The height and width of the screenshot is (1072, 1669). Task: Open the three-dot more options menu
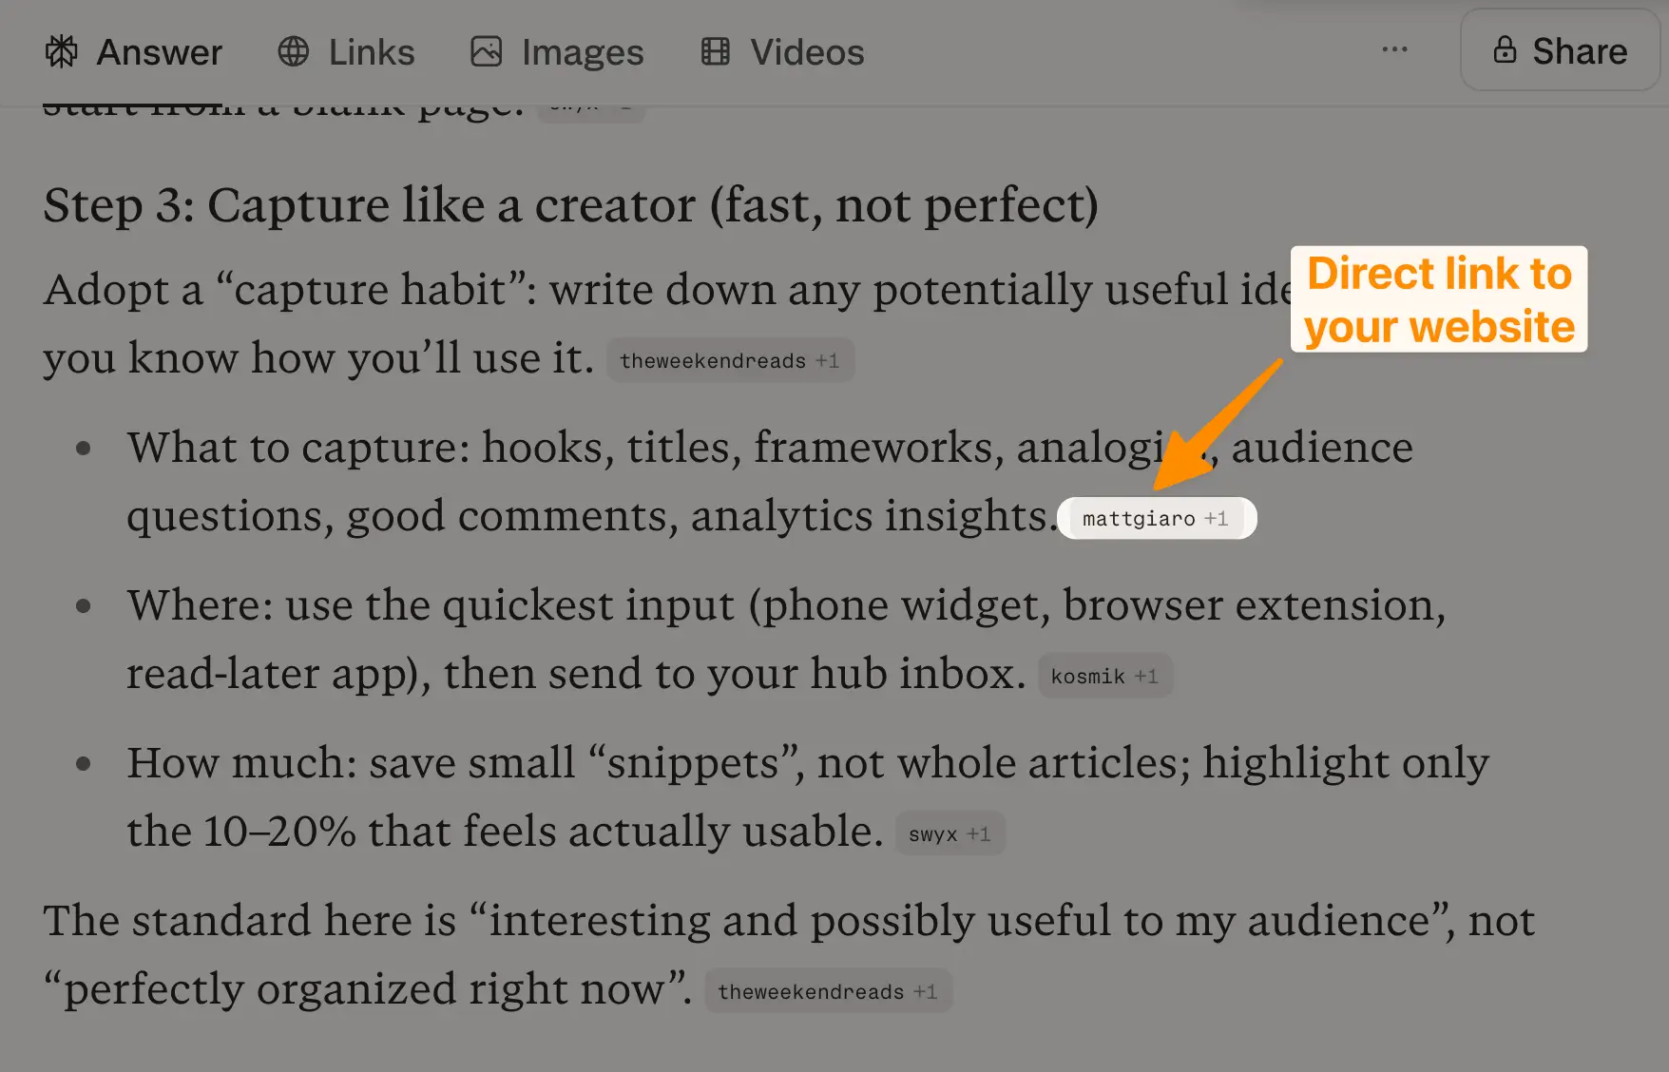coord(1394,50)
